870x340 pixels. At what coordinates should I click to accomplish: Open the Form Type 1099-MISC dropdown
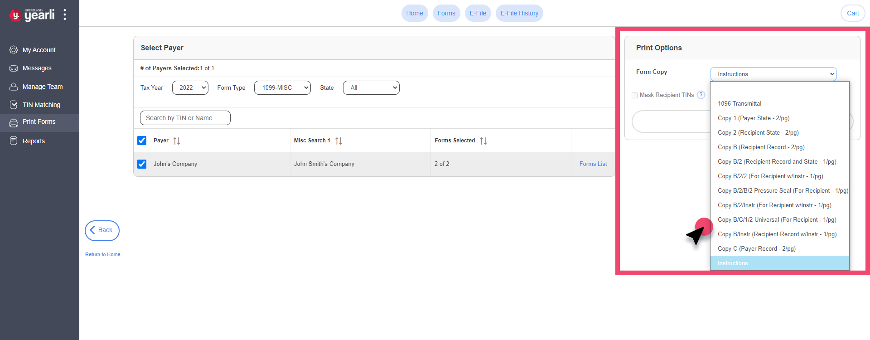point(282,87)
